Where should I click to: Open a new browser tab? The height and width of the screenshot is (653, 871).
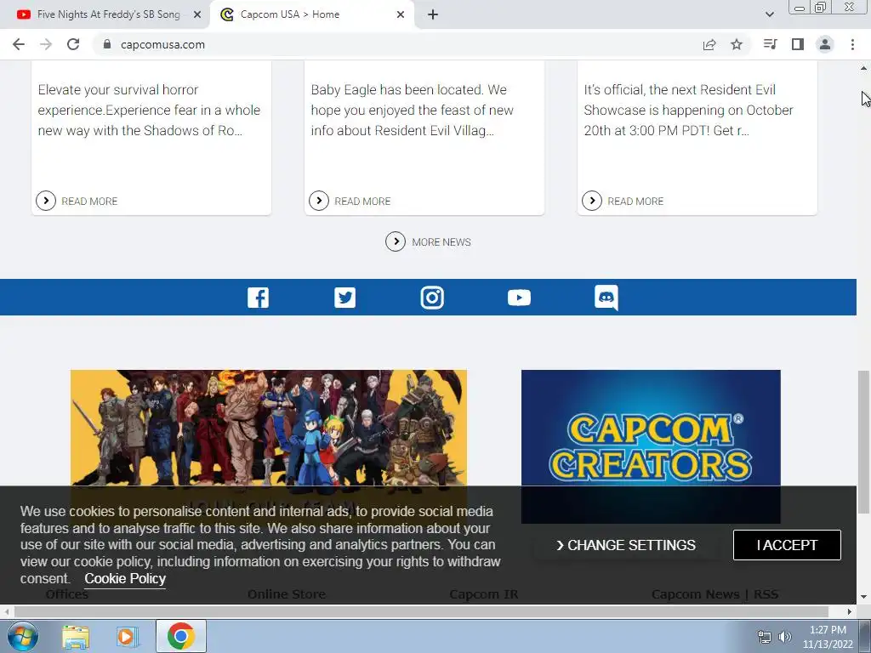(433, 14)
